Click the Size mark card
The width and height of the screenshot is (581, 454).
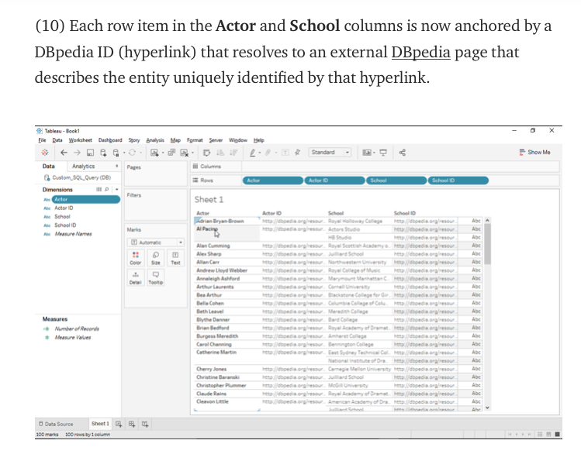156,258
